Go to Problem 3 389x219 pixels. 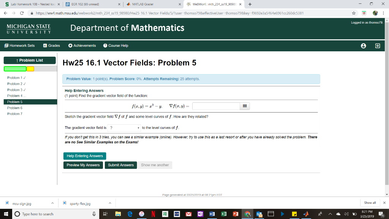click(16, 90)
